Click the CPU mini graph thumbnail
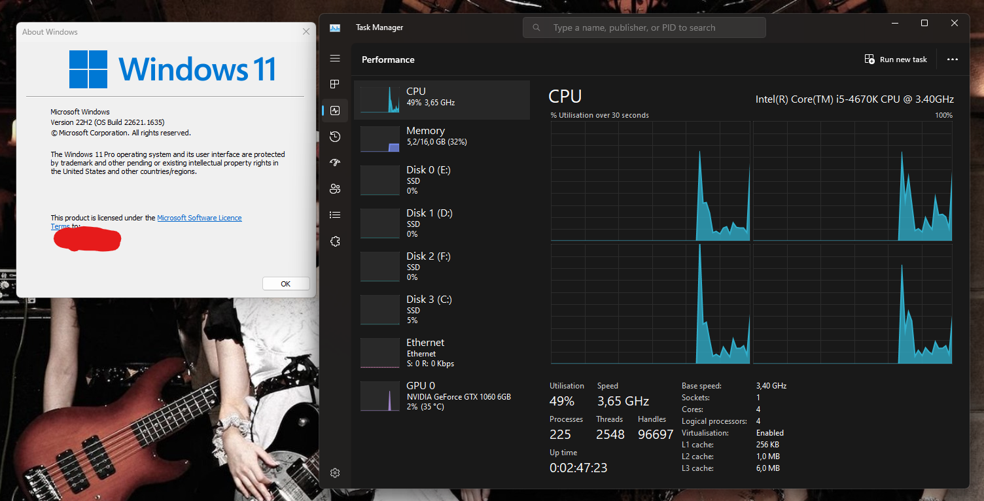The height and width of the screenshot is (501, 984). point(380,99)
